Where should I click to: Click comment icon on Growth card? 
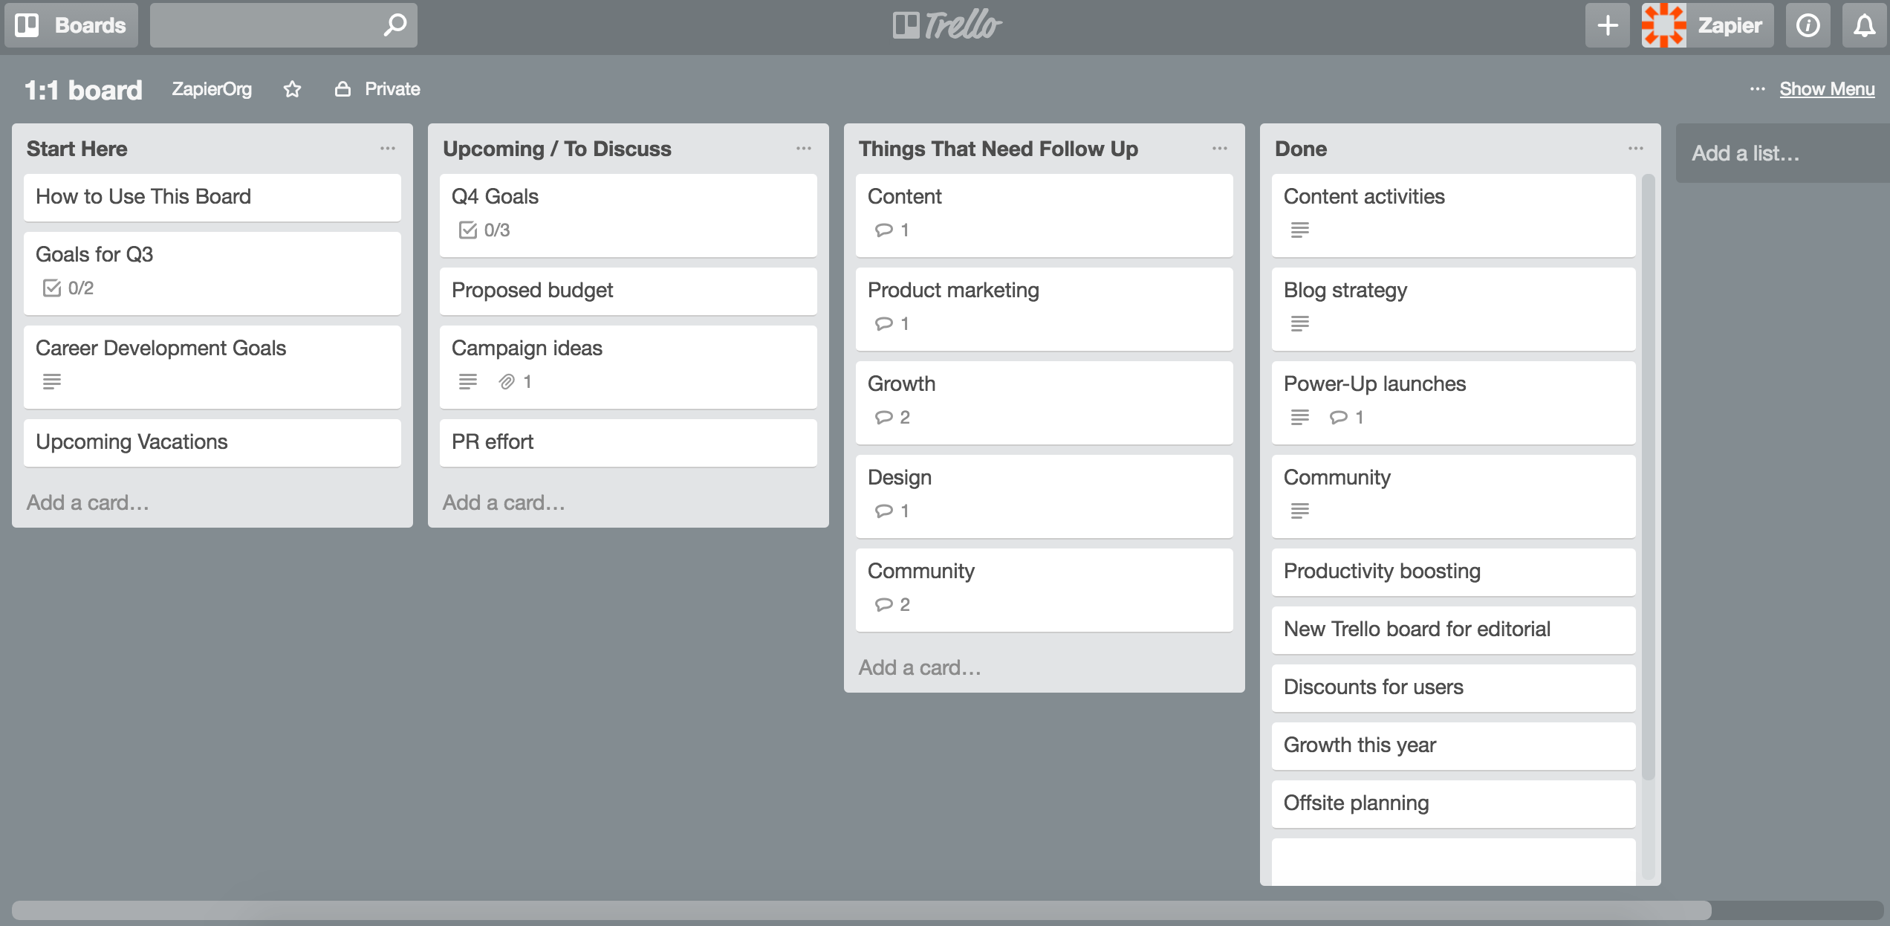click(883, 418)
